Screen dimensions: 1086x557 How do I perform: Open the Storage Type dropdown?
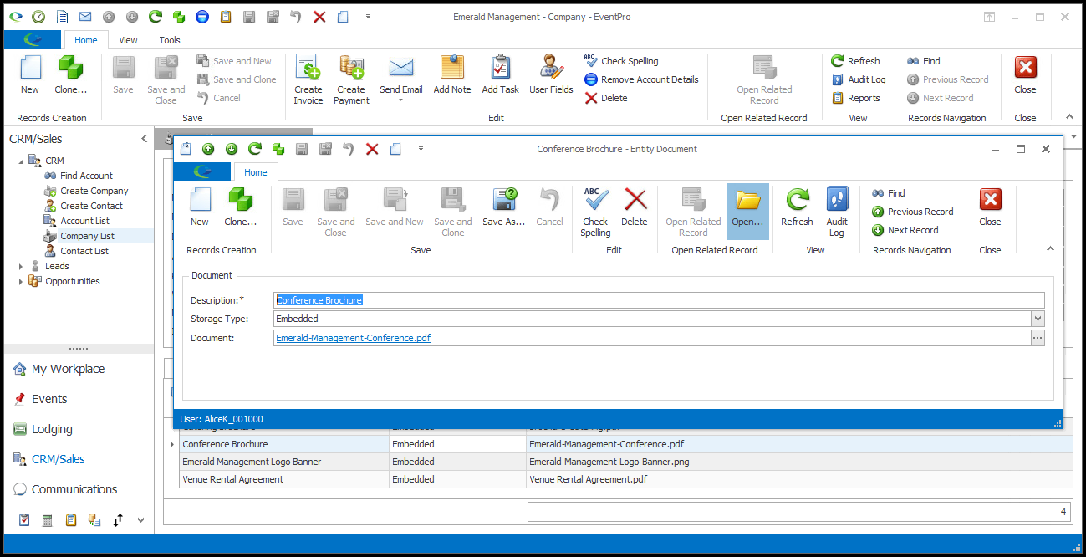click(x=1038, y=319)
